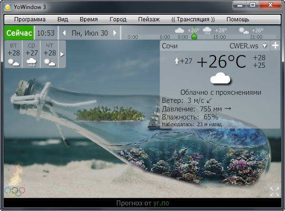
Task: Click the fullscreen icon in bottom corner
Action: [274, 192]
